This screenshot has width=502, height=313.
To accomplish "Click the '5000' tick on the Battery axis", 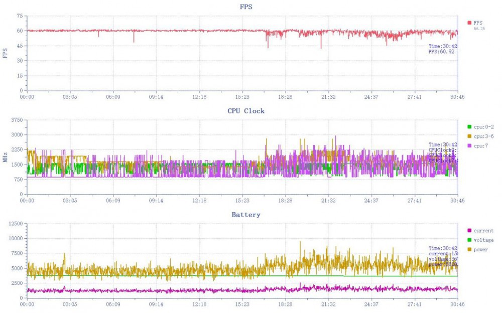I will [x=17, y=268].
